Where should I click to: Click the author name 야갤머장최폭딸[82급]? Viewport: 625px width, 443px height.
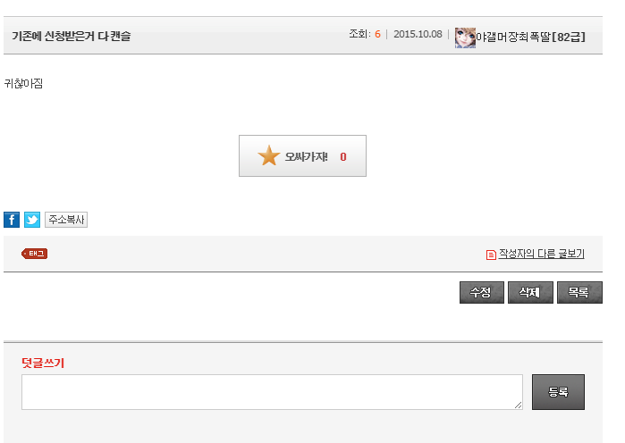coord(530,37)
